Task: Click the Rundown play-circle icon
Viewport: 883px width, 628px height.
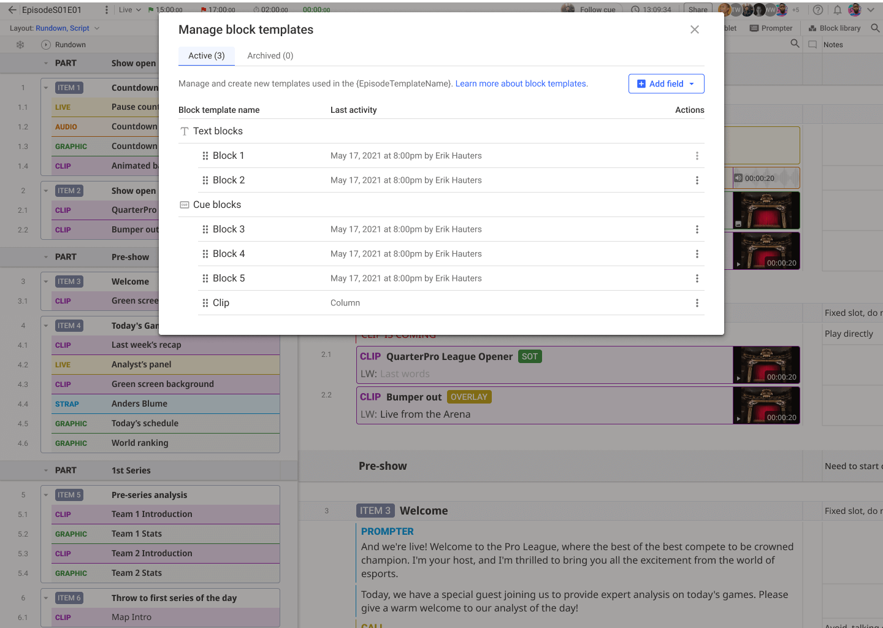Action: (45, 45)
